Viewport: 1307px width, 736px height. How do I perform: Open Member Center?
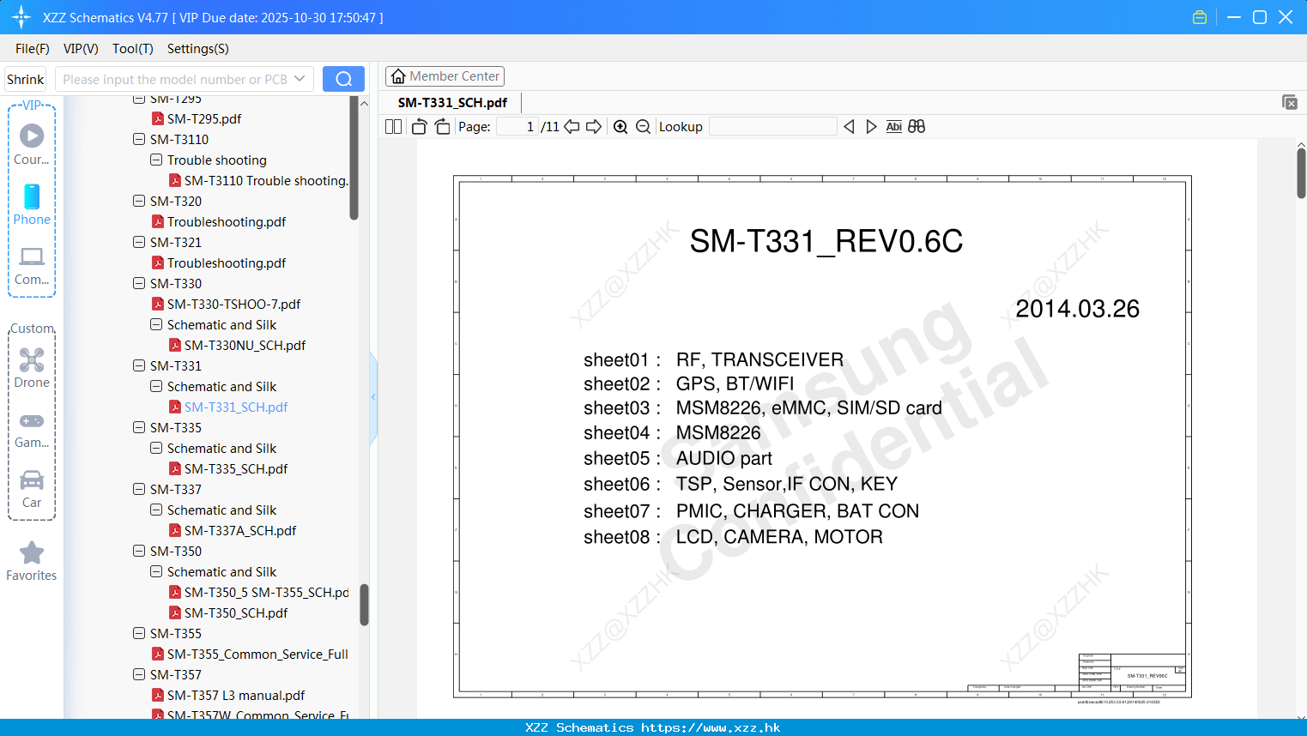coord(445,76)
